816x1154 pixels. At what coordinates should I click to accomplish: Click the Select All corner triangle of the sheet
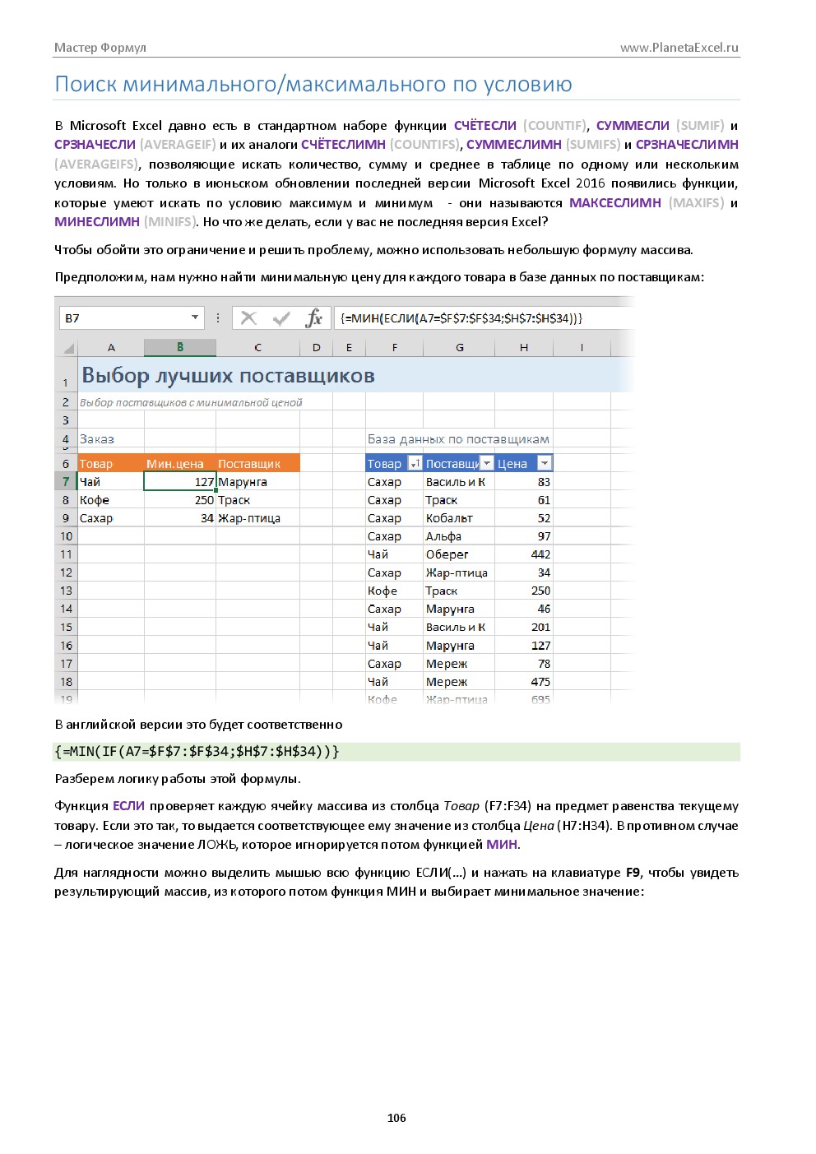[x=68, y=348]
